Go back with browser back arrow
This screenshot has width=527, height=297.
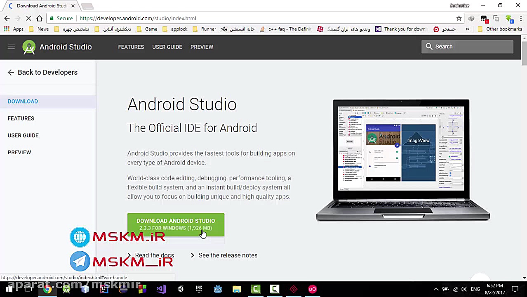[x=7, y=18]
